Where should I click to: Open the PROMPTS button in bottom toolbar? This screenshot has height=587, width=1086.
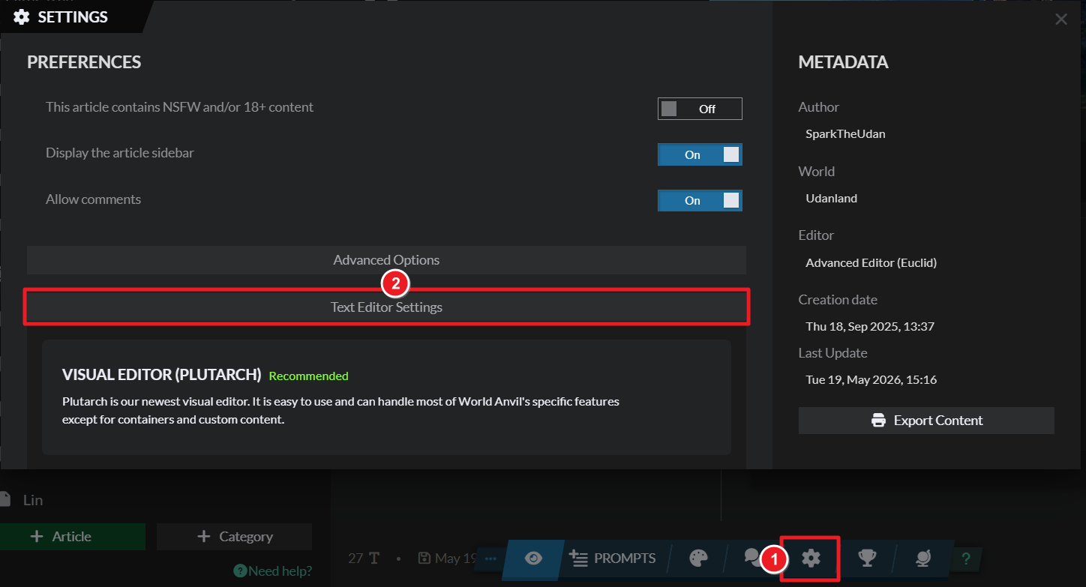612,558
